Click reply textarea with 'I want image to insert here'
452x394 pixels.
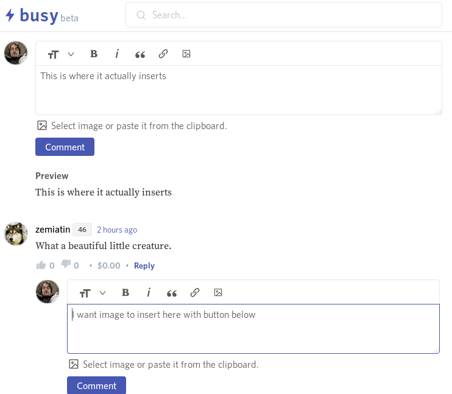[253, 329]
